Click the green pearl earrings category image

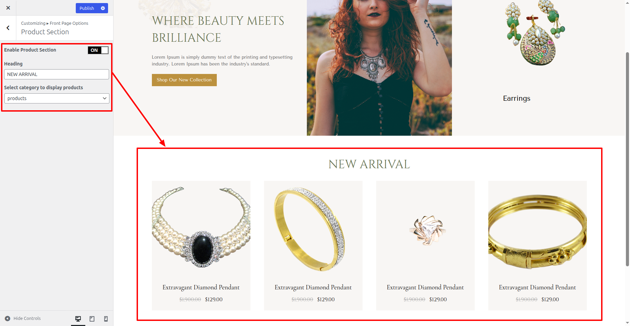[536, 33]
